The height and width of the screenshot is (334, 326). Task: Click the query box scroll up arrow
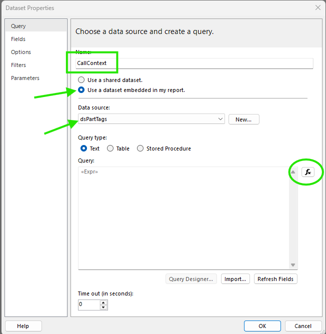pyautogui.click(x=293, y=172)
